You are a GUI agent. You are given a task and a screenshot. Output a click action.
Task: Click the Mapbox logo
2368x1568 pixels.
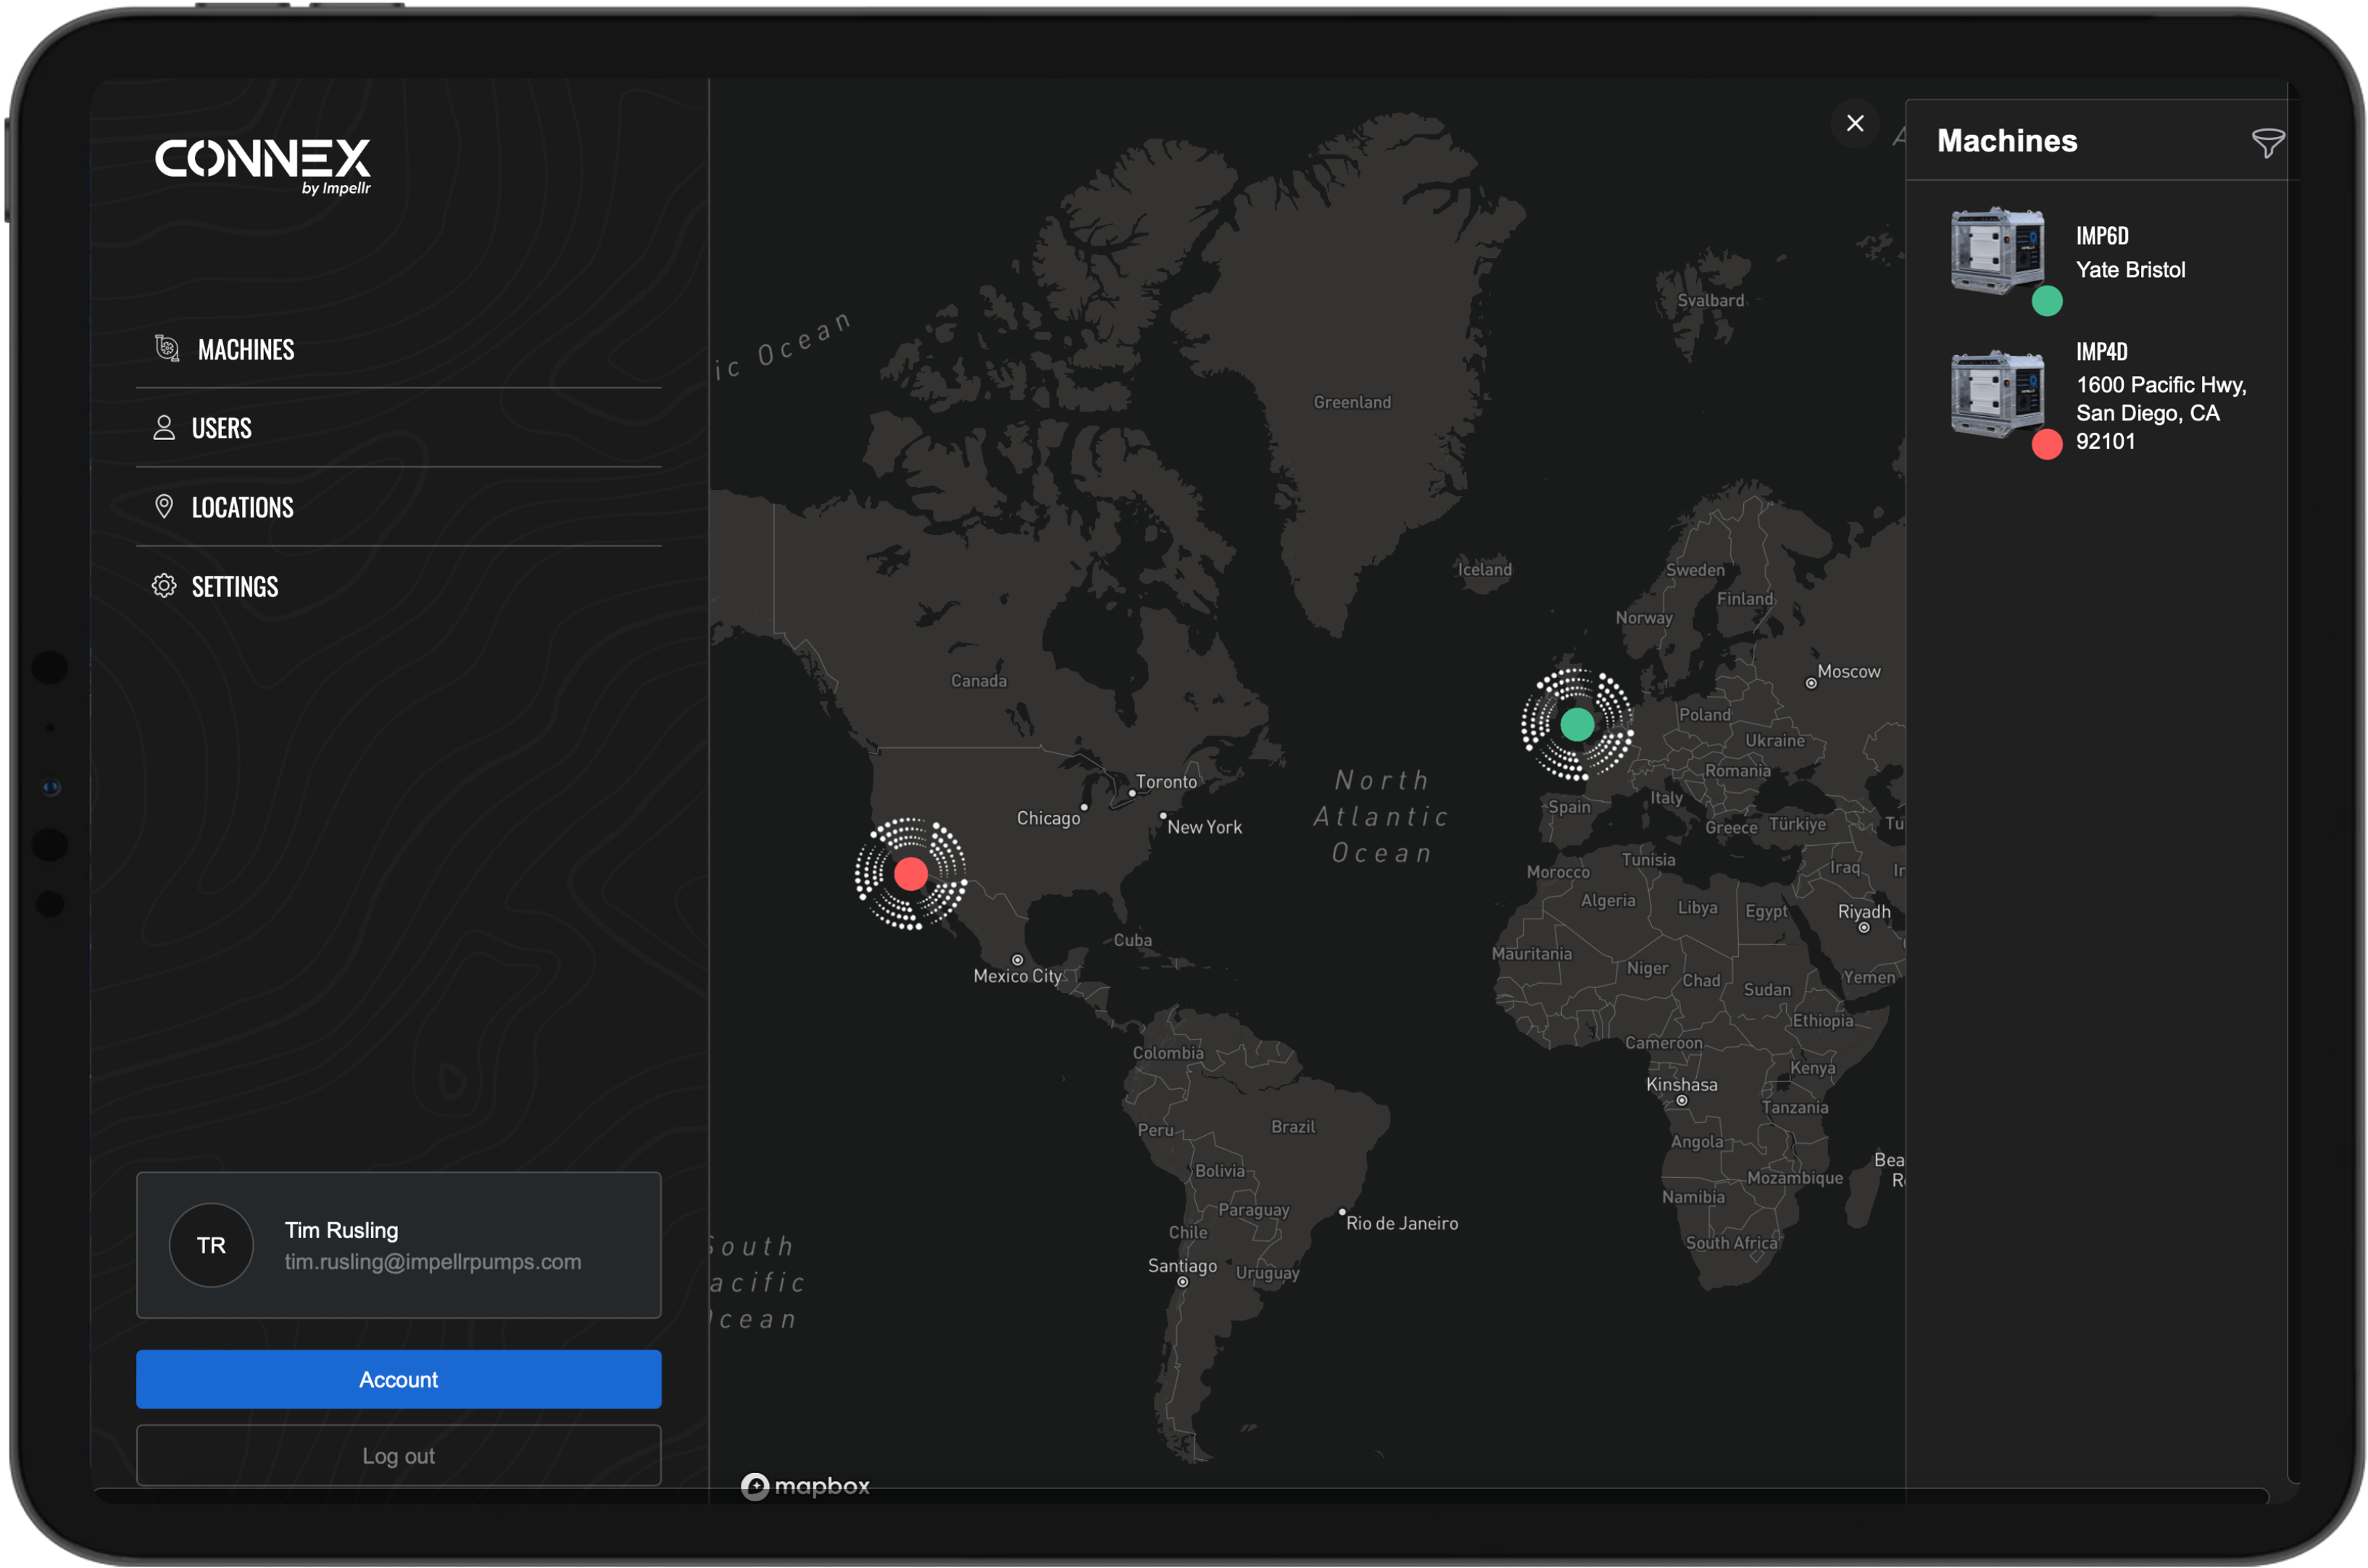click(x=805, y=1486)
